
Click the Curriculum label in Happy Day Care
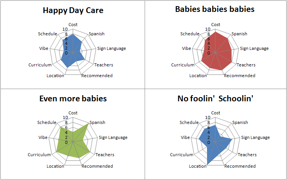40,65
